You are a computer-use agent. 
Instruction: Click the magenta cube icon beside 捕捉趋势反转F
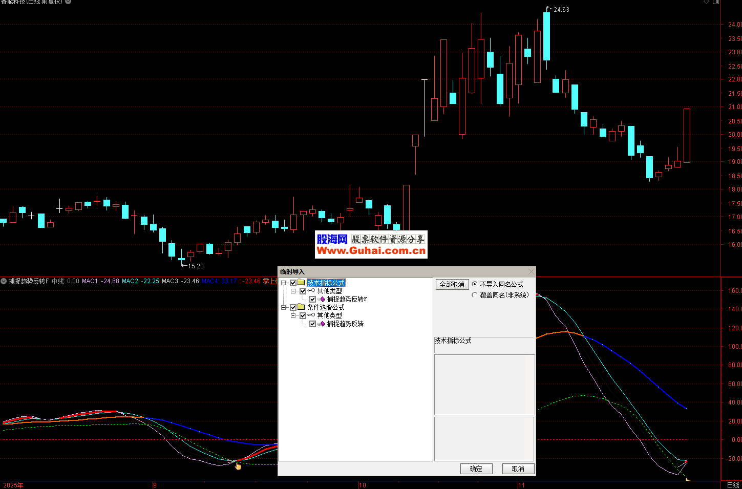(322, 299)
